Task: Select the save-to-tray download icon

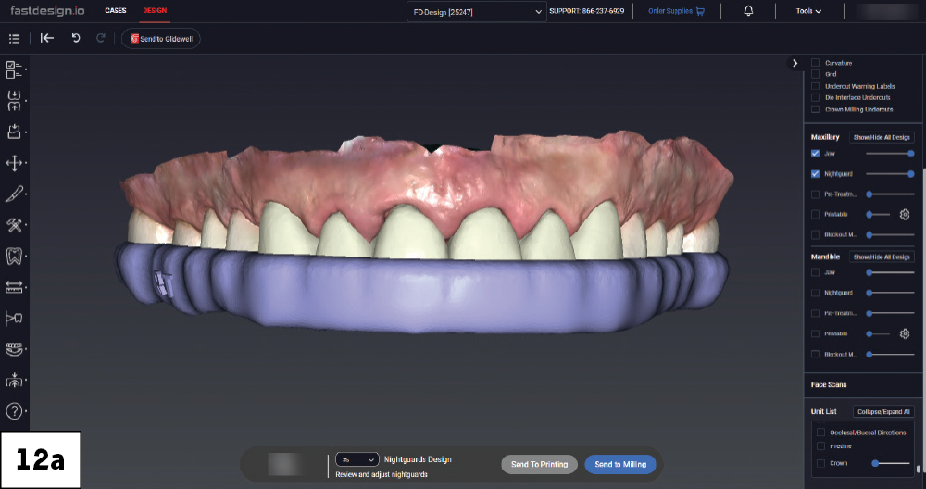Action: point(14,132)
